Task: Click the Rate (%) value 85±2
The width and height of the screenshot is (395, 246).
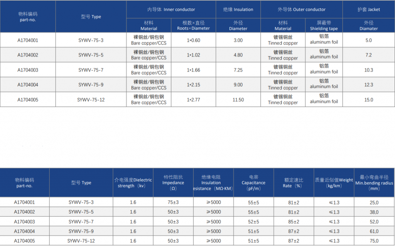Action: click(x=294, y=222)
